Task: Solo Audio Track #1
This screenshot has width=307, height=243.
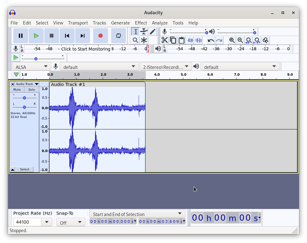Action: (32, 89)
